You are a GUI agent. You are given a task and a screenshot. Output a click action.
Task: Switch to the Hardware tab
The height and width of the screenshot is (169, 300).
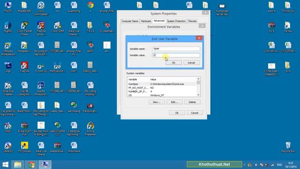[x=146, y=21]
